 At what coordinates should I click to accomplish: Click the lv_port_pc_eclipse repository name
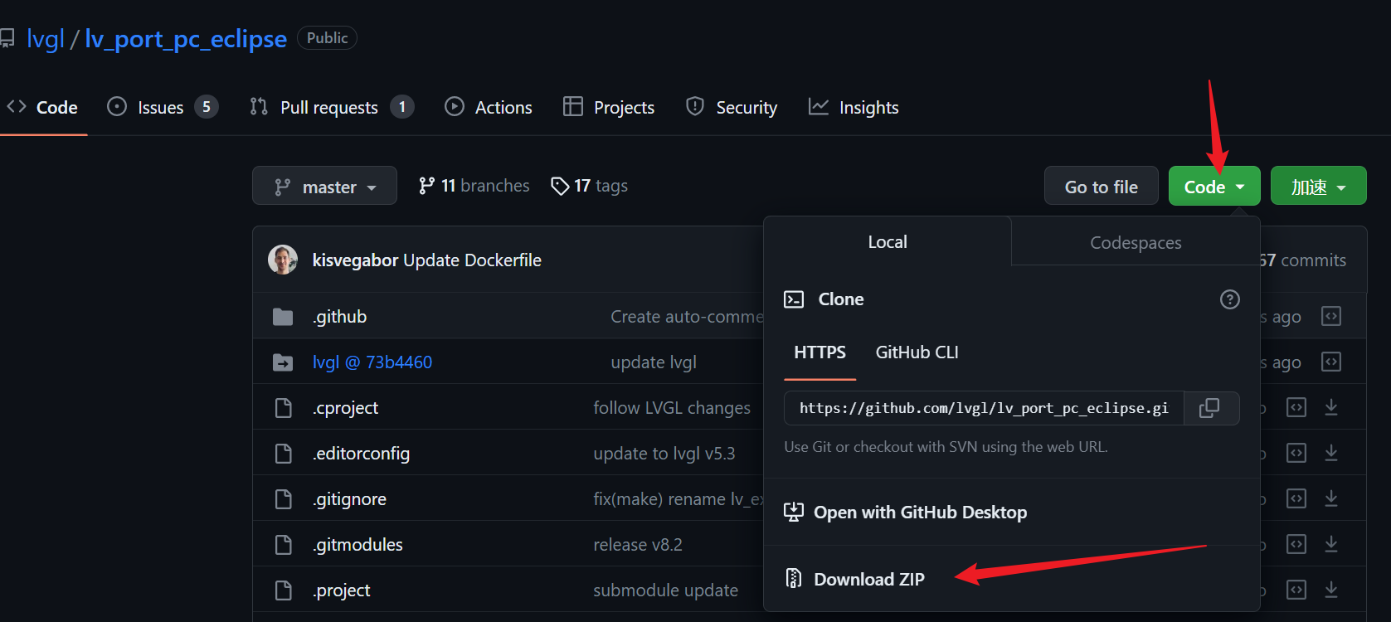pos(186,39)
